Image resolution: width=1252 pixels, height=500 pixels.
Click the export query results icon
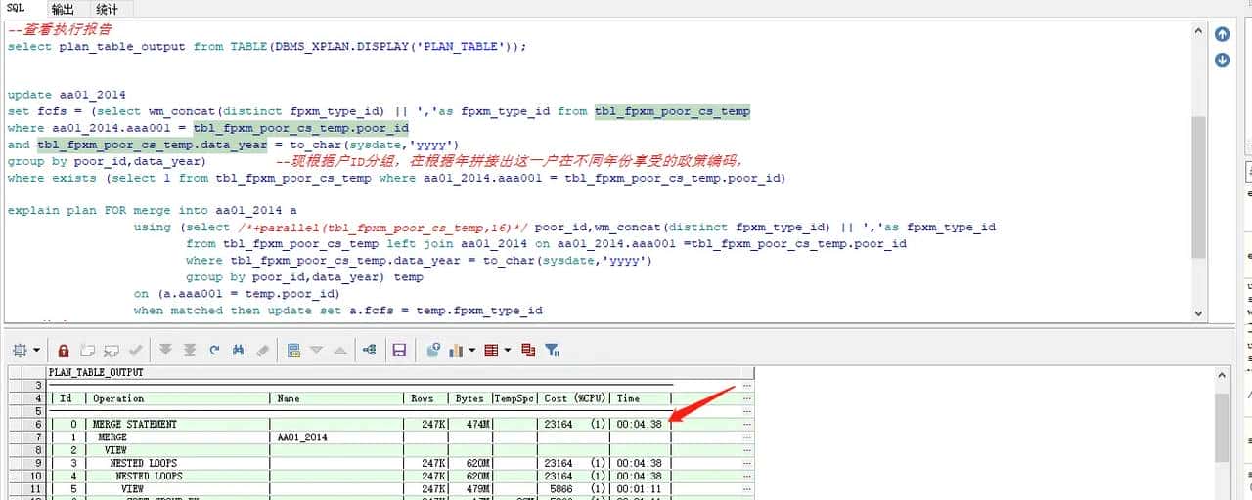[434, 350]
